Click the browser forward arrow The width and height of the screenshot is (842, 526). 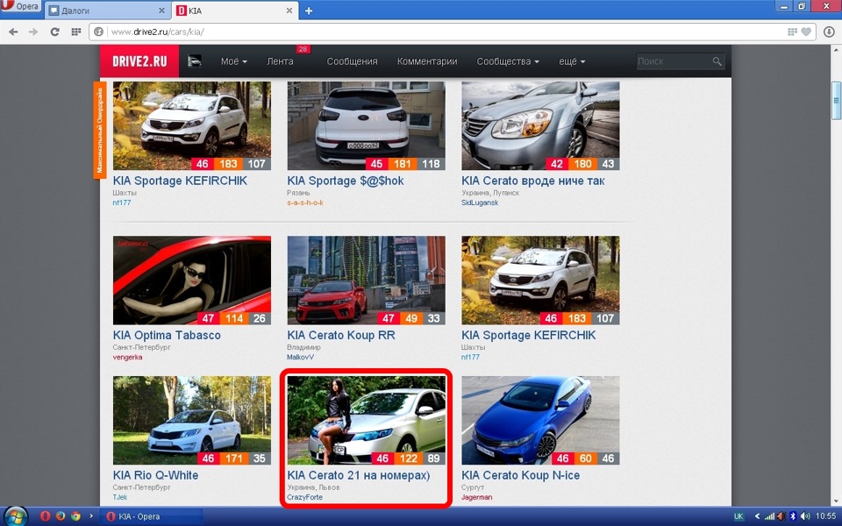(x=33, y=32)
